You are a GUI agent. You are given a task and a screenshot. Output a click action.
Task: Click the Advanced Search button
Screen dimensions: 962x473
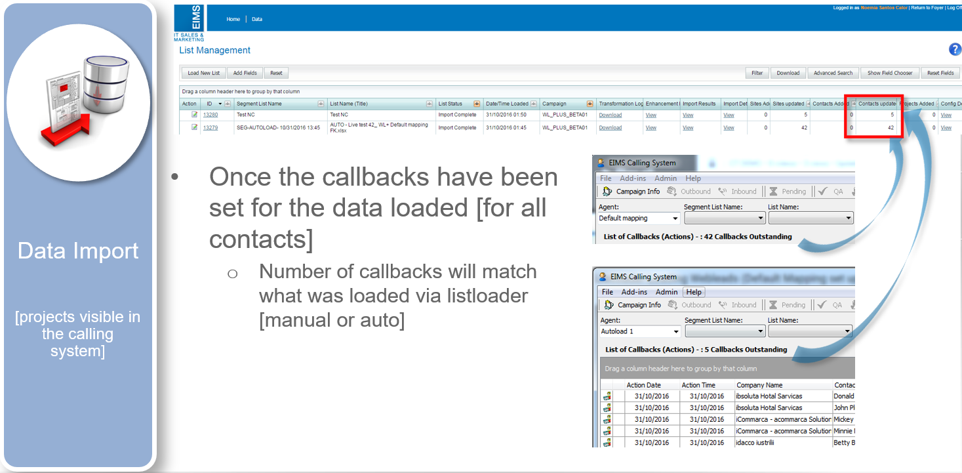coord(833,73)
